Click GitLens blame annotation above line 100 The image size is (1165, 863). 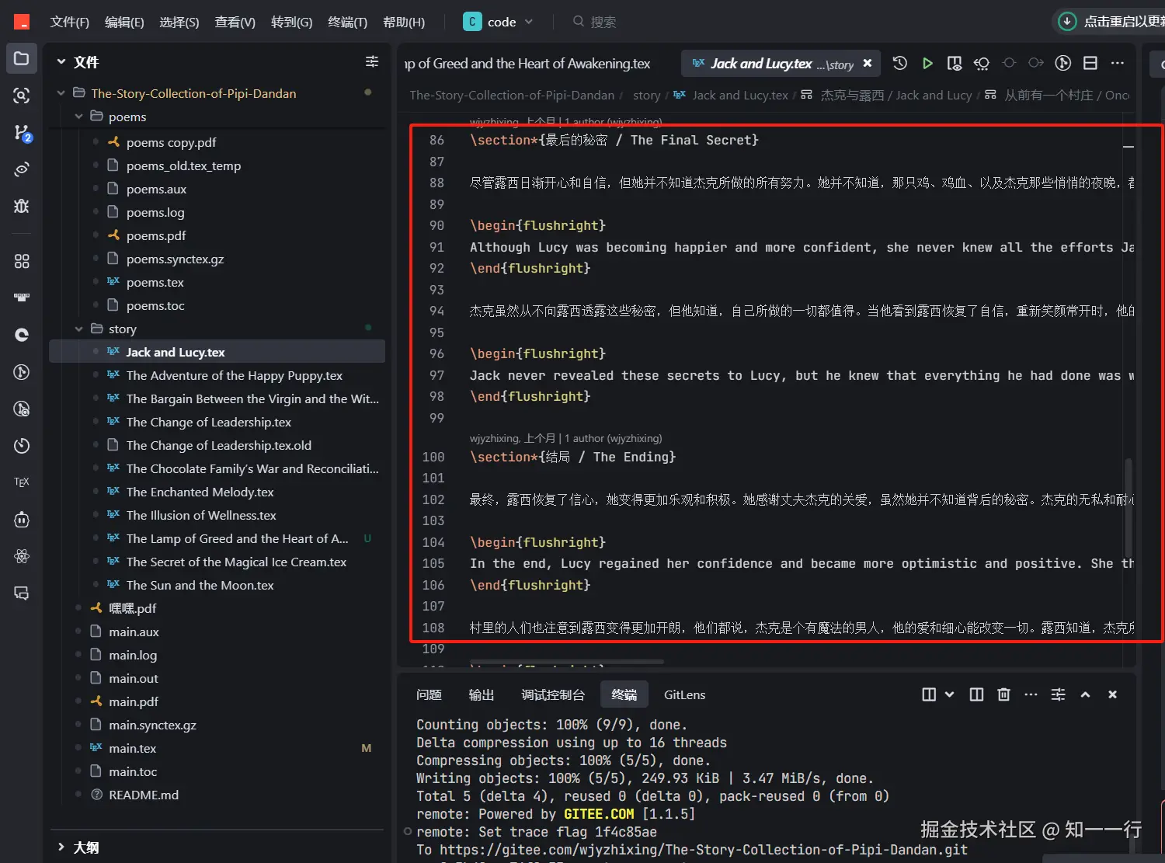click(x=565, y=438)
